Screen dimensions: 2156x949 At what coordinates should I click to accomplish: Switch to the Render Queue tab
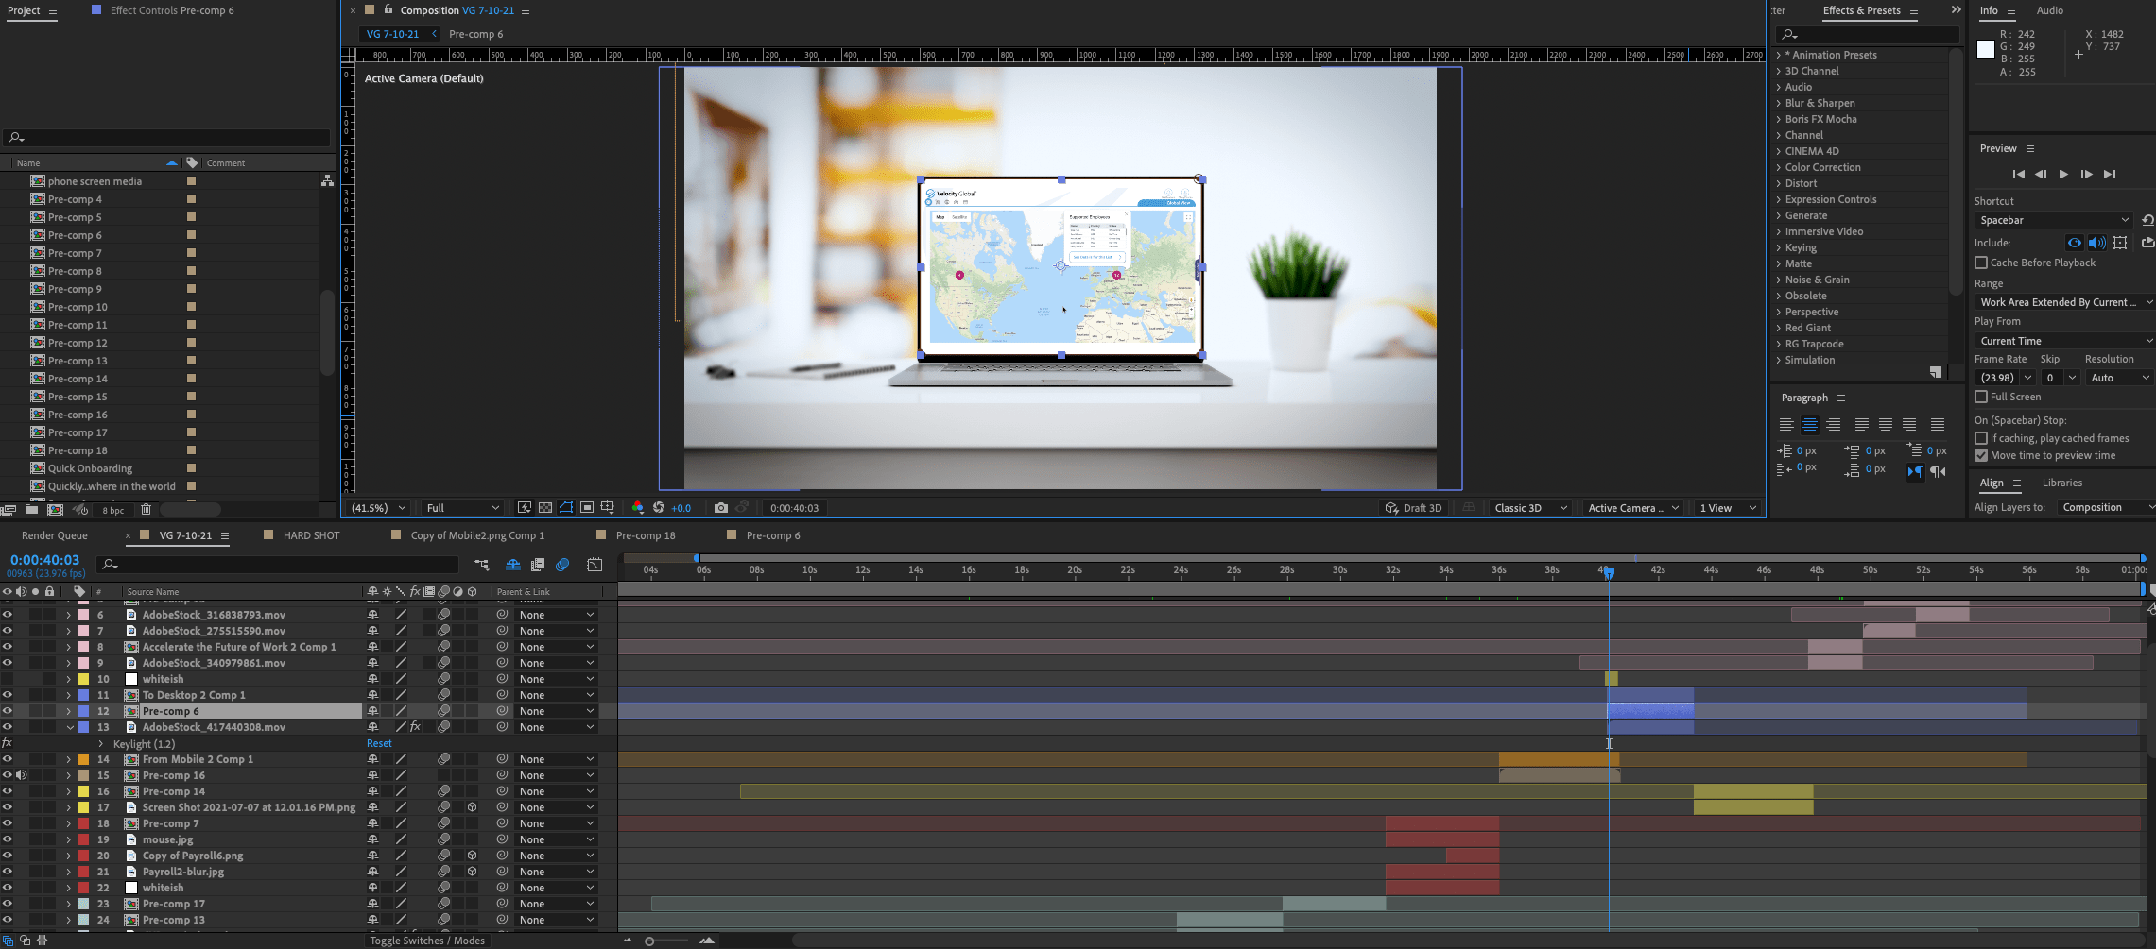[55, 535]
